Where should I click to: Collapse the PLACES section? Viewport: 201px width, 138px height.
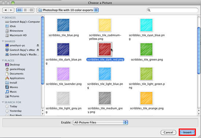tap(3, 60)
